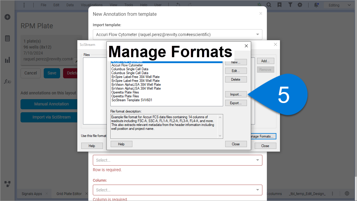Viewport: 357px width, 201px height.
Task: Close the SciStream window via its X
Action: (275, 44)
